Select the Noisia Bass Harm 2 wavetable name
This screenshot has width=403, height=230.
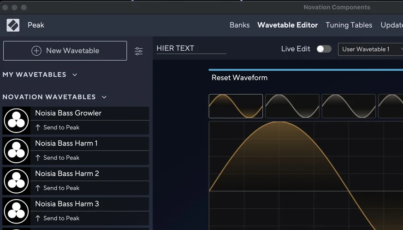point(67,173)
